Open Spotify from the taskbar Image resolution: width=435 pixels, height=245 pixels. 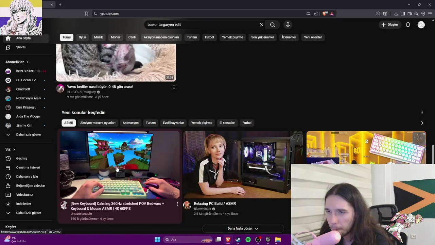(248, 240)
